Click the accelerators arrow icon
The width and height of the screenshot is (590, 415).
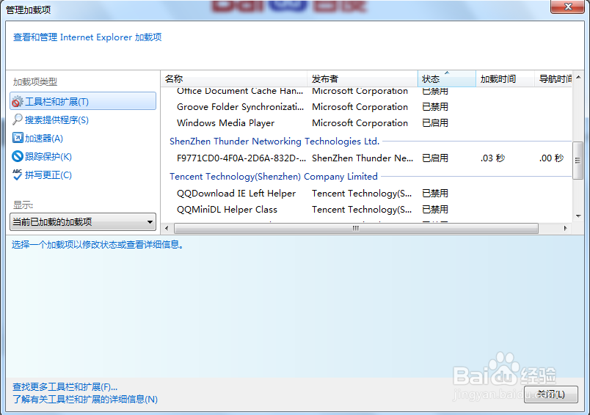pyautogui.click(x=18, y=138)
